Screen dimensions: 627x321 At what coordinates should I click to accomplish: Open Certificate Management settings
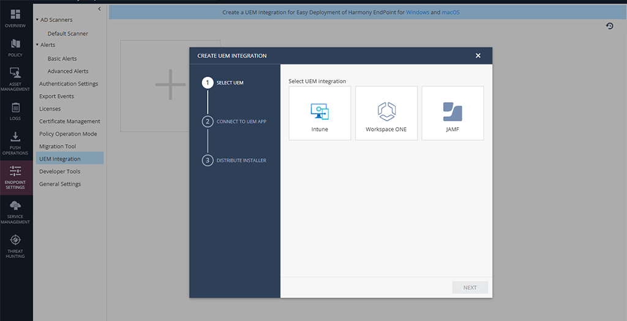point(70,122)
